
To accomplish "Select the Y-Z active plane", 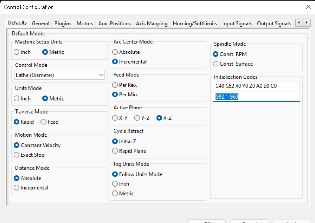I will [137, 118].
